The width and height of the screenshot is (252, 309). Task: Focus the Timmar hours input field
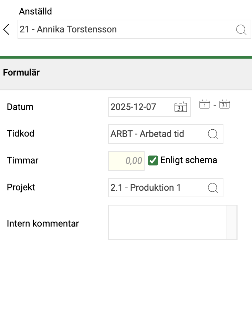tap(126, 161)
